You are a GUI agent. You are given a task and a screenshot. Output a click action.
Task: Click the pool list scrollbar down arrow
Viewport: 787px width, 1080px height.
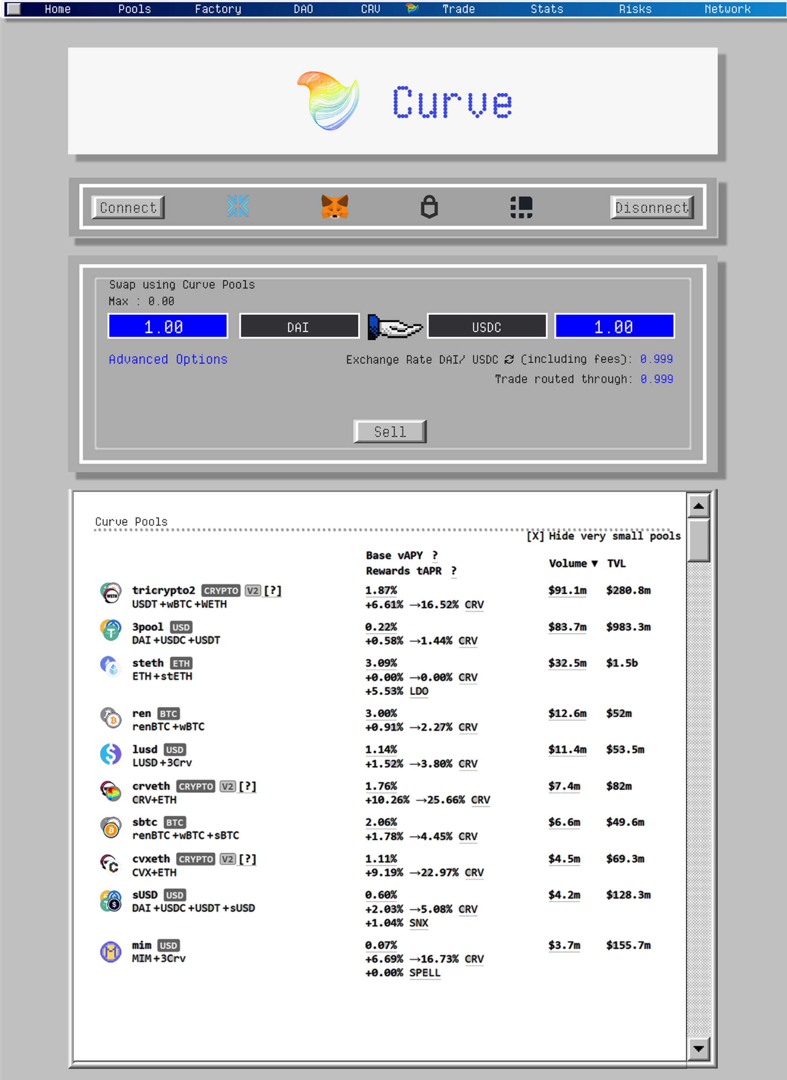coord(698,1048)
